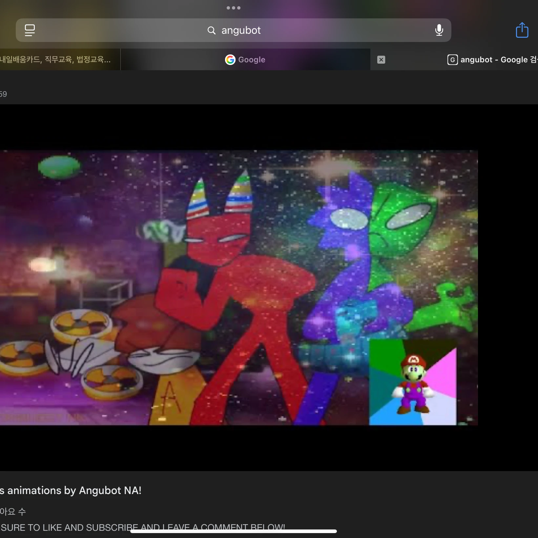Select the angubot - Google search tab
Viewport: 538px width, 538px height.
click(454, 59)
